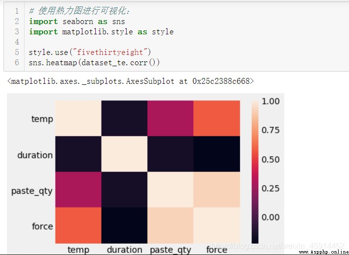The image size is (349, 255).
Task: Click line number 1 in code gutter
Action: (x=17, y=11)
